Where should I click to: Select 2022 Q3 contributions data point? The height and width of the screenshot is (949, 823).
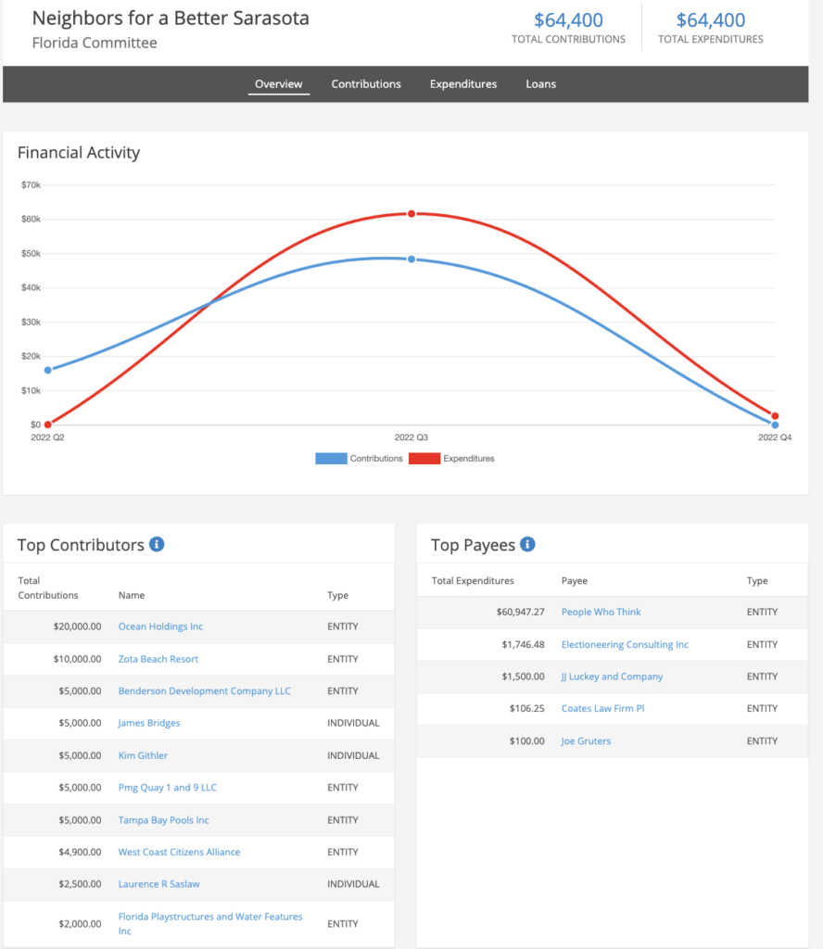point(411,259)
